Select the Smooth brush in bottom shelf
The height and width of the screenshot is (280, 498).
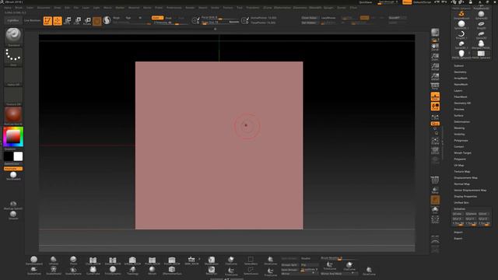[153, 271]
